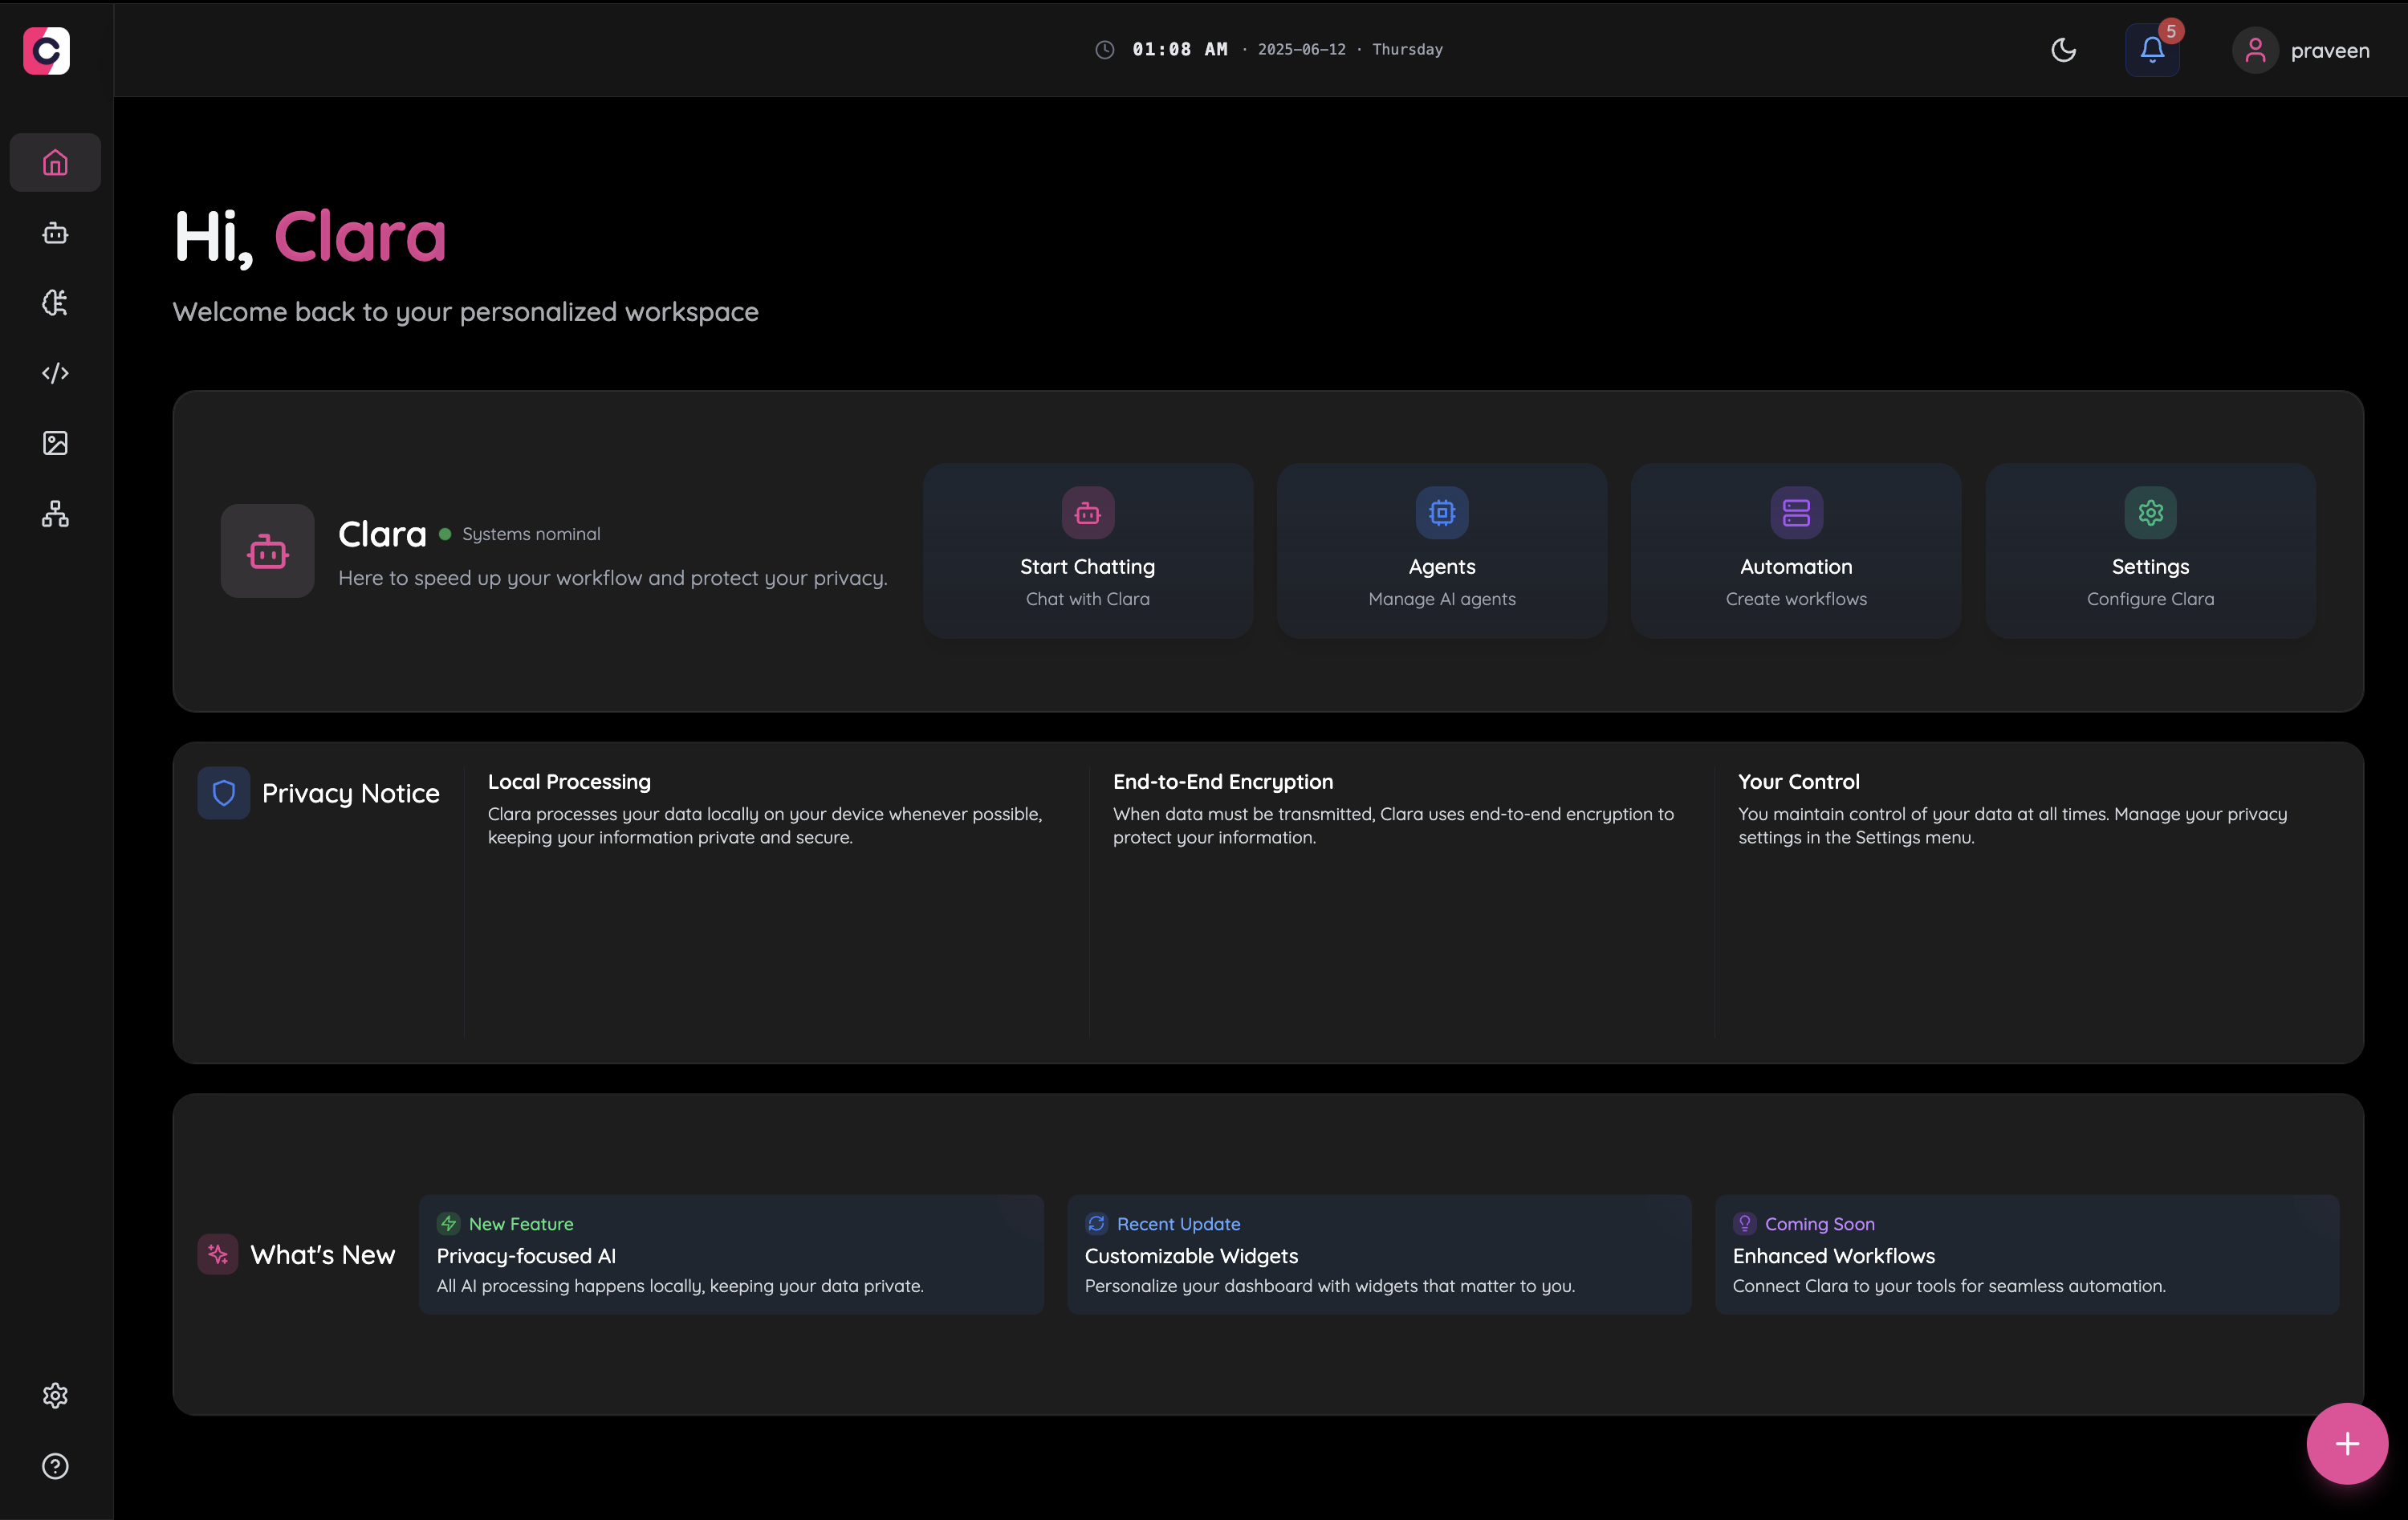Image resolution: width=2408 pixels, height=1520 pixels.
Task: Click the Start Chatting card
Action: tap(1087, 550)
